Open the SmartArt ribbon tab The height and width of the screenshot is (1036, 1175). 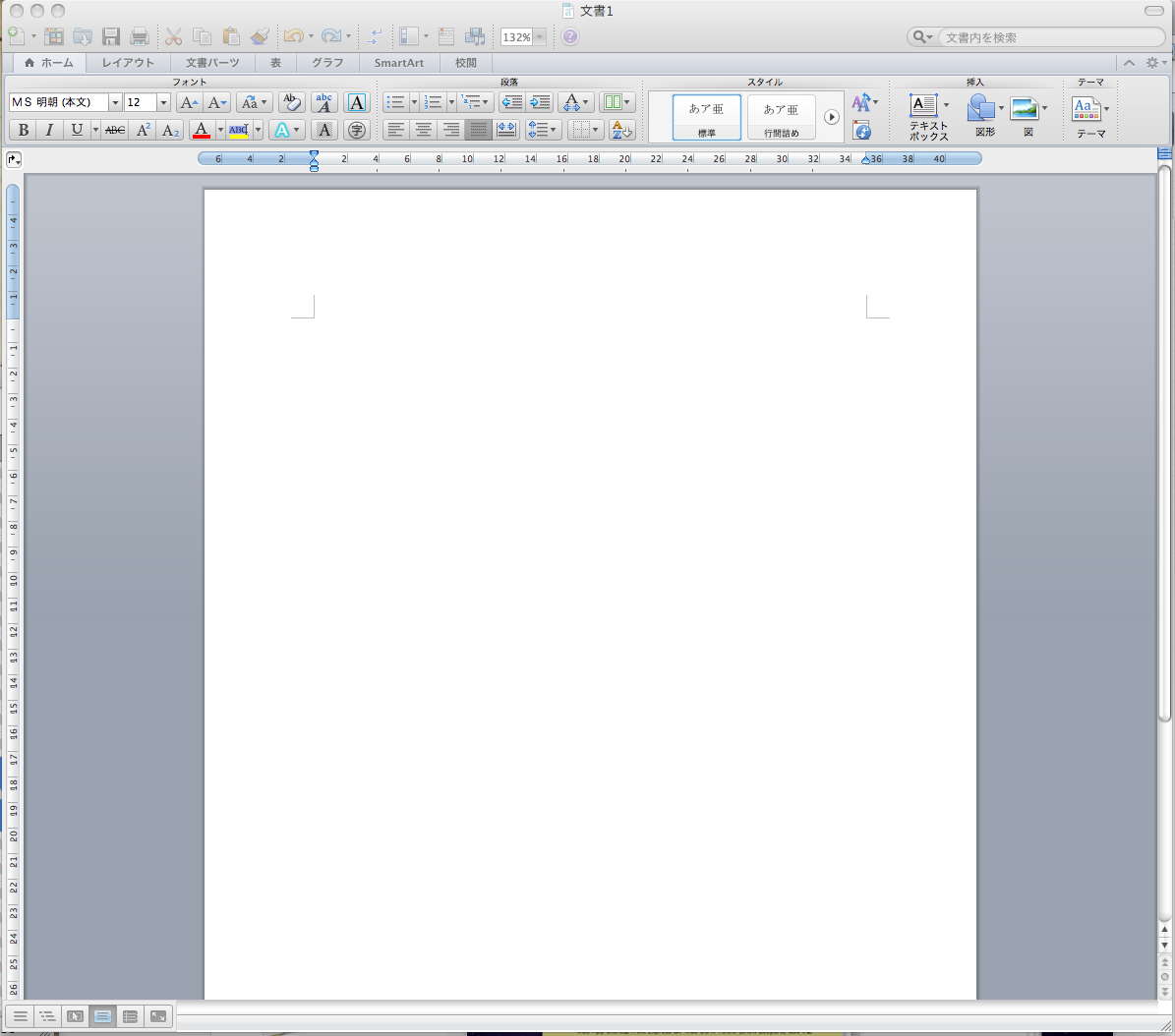point(398,63)
